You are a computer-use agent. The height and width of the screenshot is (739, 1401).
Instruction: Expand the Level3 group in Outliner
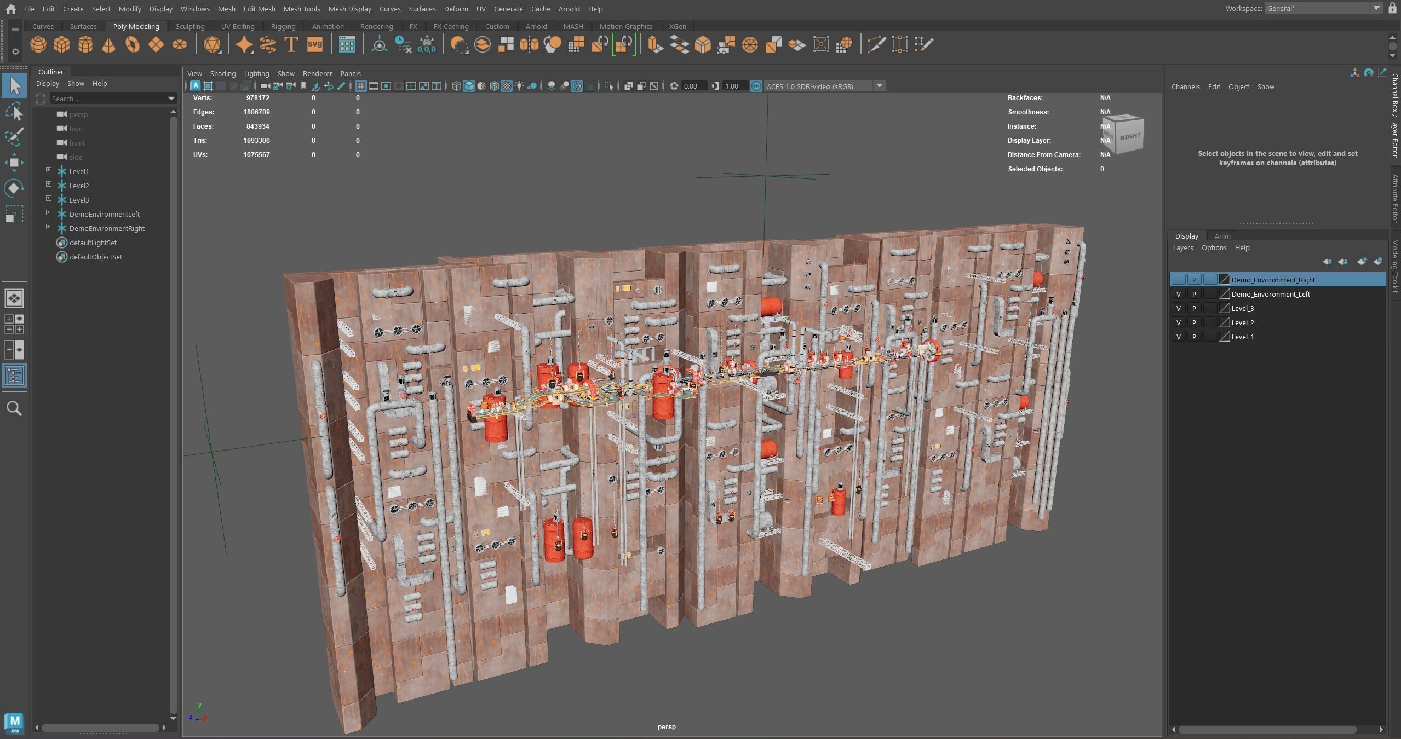[x=49, y=199]
